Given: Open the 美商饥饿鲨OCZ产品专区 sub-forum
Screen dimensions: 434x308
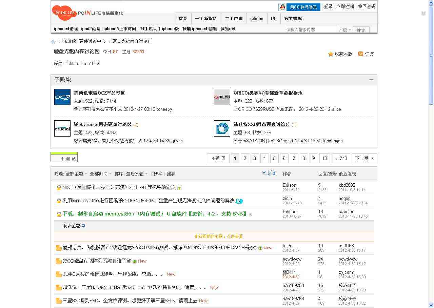Looking at the screenshot, I should click(99, 93).
